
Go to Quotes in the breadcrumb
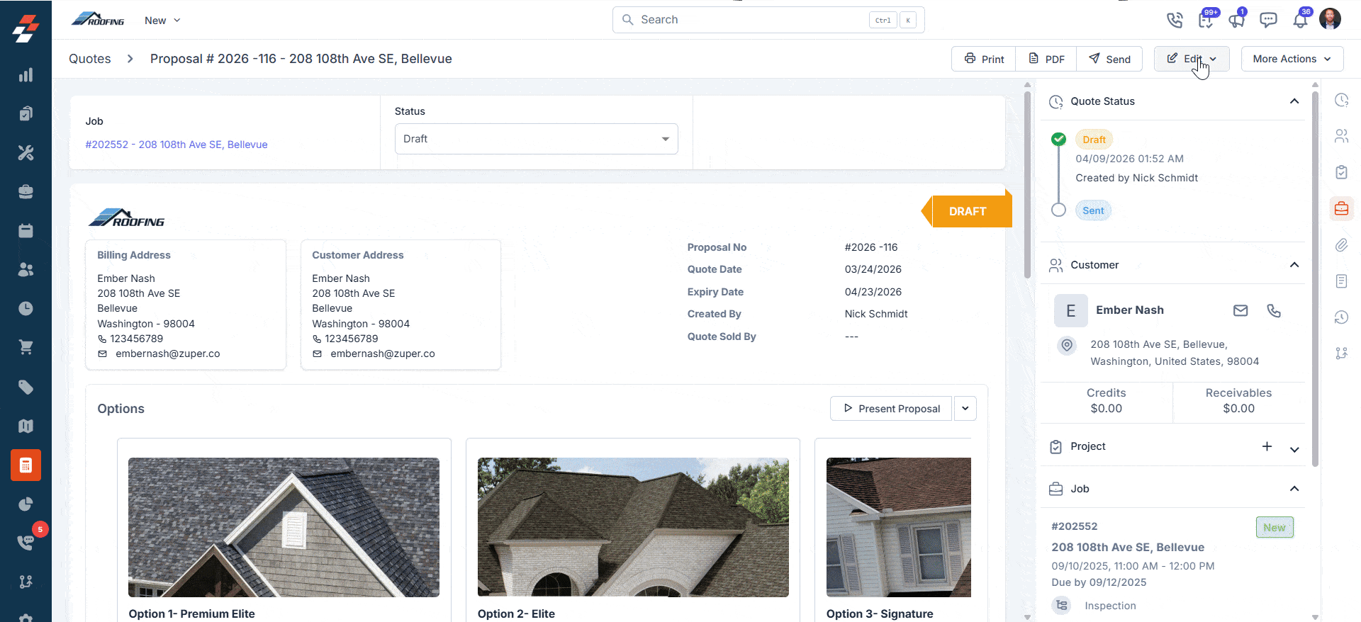tap(90, 59)
